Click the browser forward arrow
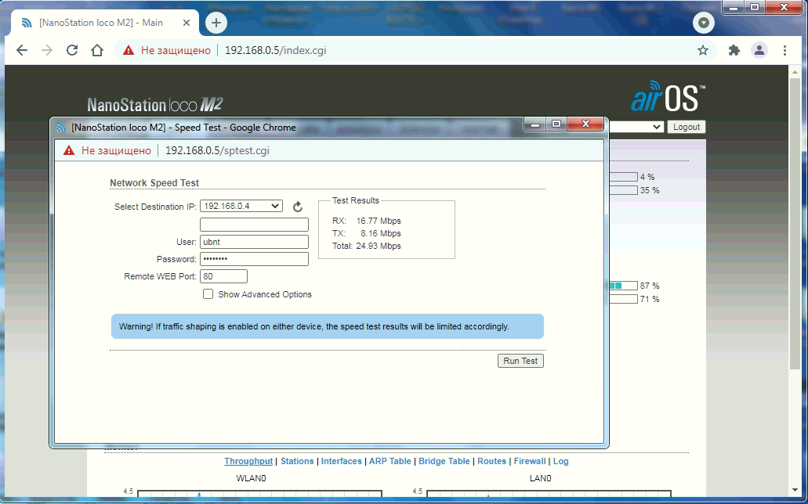This screenshot has height=504, width=808. tap(47, 50)
